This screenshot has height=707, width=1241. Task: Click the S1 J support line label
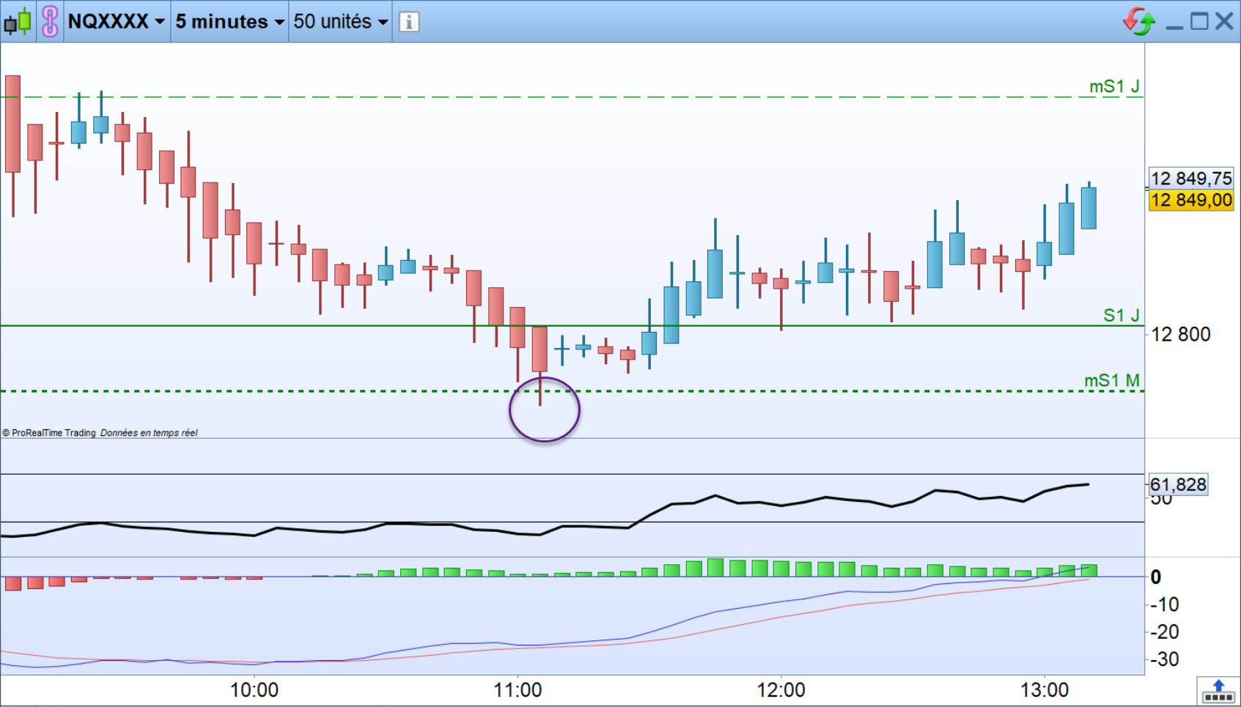[x=1122, y=315]
